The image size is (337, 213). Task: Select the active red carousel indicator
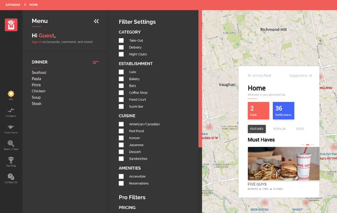point(308,145)
